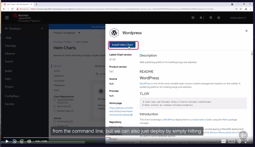Open Topology in the sidebar
Screen dimensions: 255x147
[x=10, y=46]
